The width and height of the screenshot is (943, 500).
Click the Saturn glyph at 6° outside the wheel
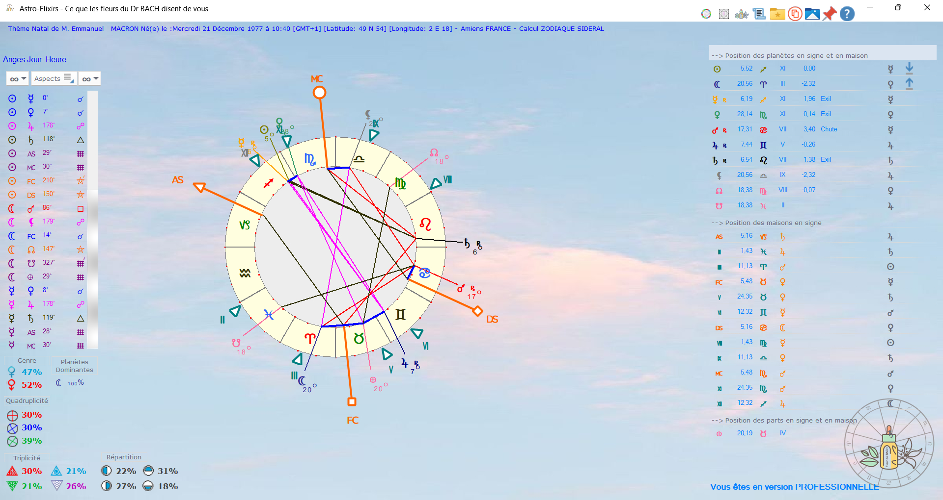pyautogui.click(x=467, y=243)
